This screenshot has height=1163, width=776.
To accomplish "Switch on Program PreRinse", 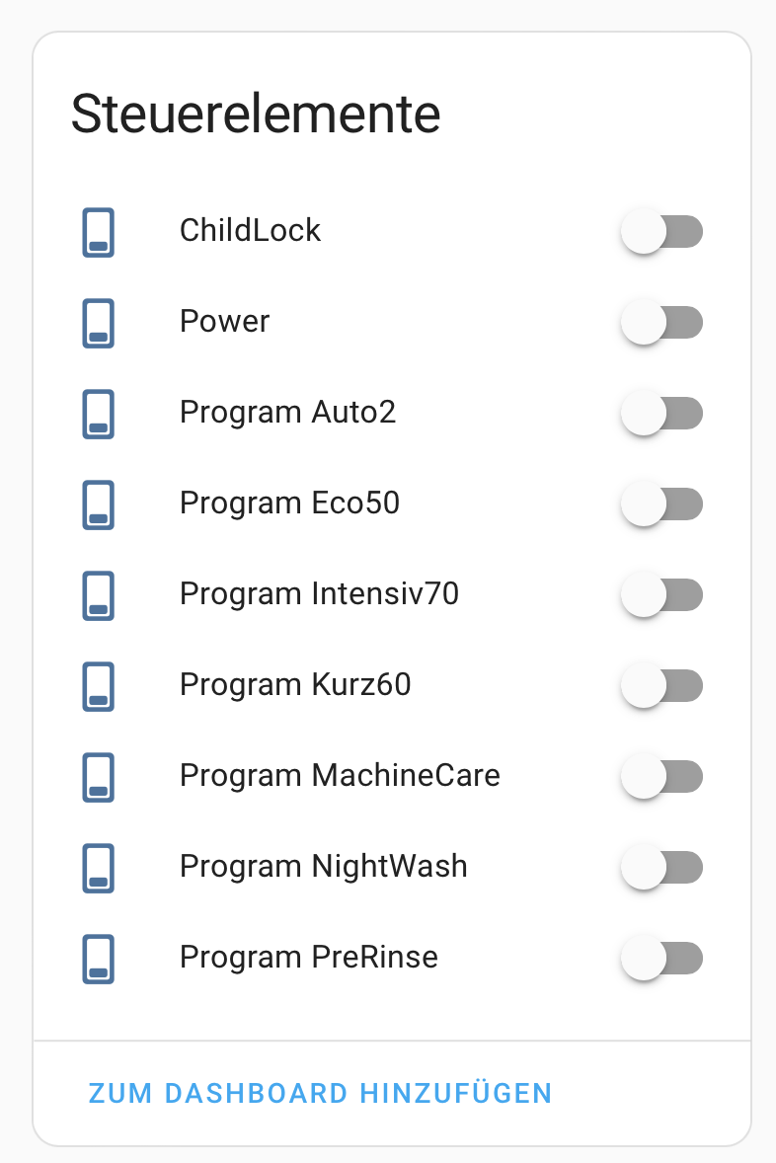I will tap(661, 959).
